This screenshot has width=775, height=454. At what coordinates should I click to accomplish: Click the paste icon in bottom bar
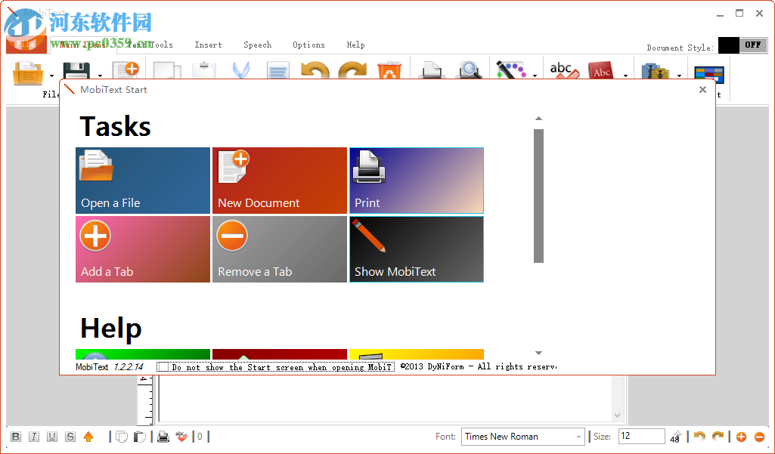(140, 437)
